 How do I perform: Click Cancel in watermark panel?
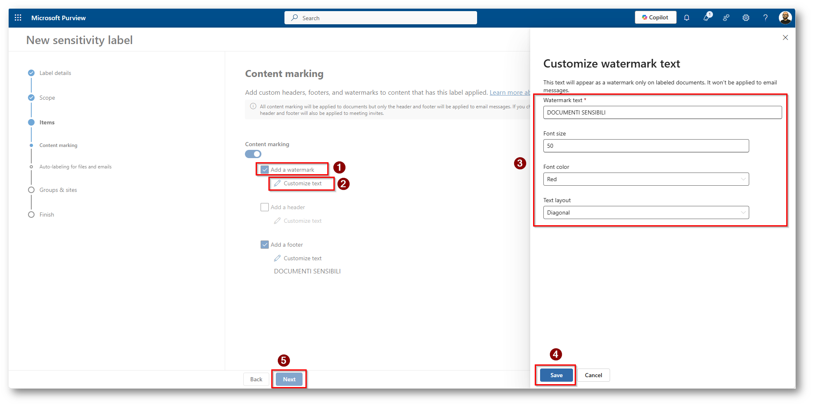click(593, 375)
